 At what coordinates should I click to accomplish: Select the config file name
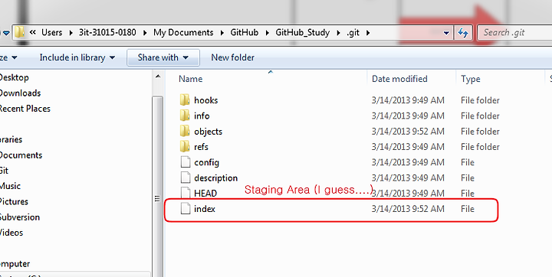point(207,162)
